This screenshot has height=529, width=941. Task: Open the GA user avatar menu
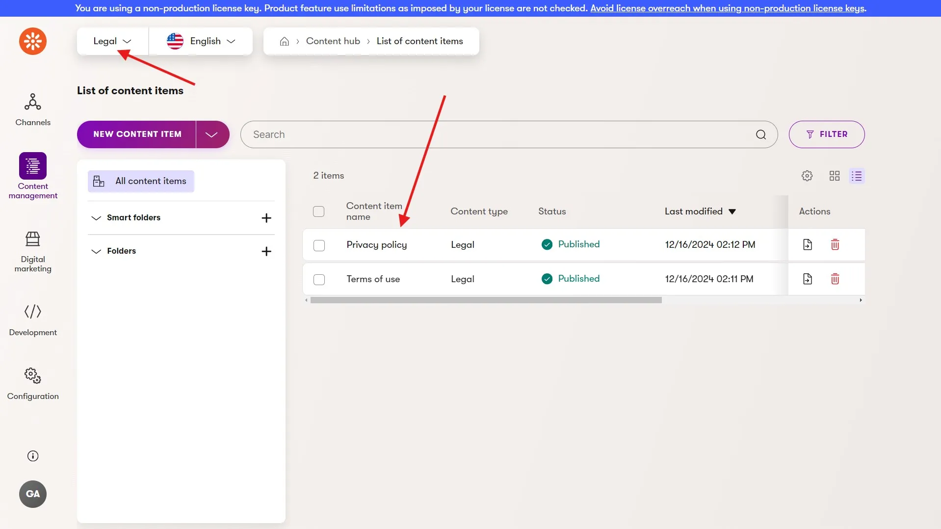33,494
